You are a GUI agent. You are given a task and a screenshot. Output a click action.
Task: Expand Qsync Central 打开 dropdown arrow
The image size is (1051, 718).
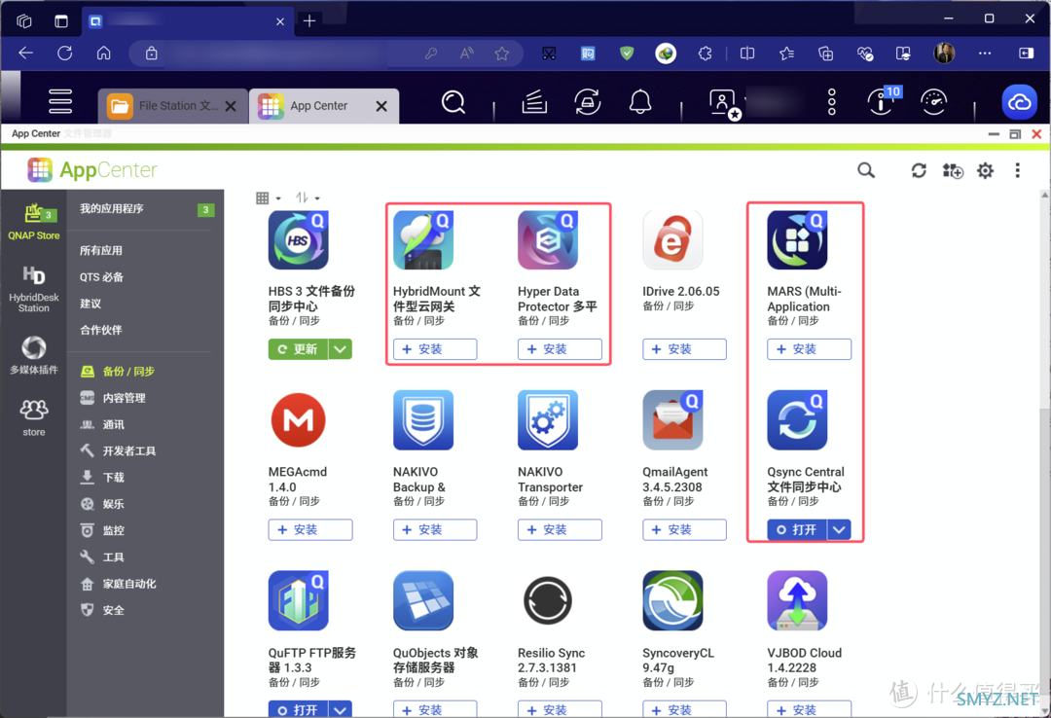tap(839, 529)
